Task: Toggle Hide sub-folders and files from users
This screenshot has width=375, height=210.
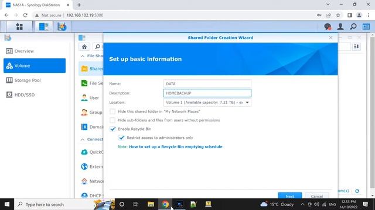Action: pos(112,120)
